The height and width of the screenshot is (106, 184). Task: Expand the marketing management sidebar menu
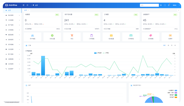[12, 40]
